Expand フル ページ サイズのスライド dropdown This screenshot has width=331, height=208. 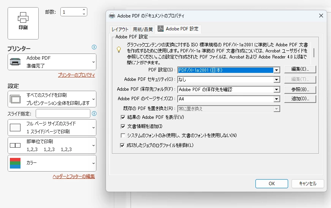tap(52, 128)
